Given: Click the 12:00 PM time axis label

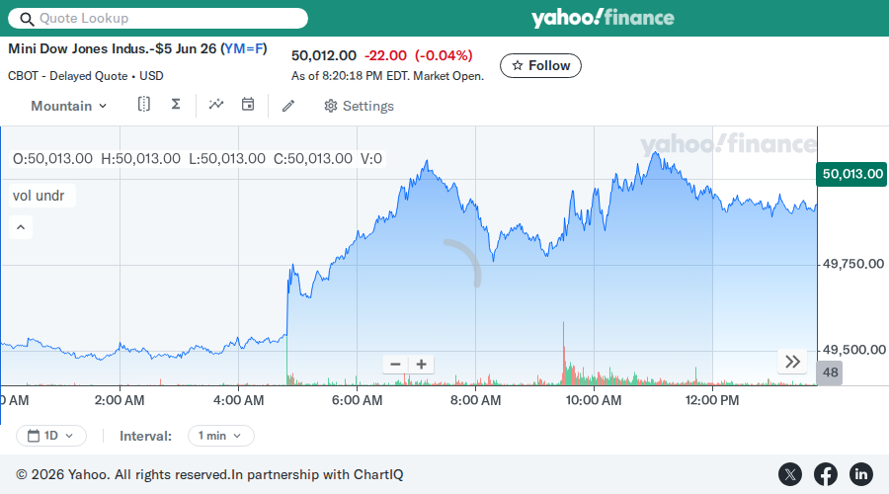Looking at the screenshot, I should pos(712,400).
